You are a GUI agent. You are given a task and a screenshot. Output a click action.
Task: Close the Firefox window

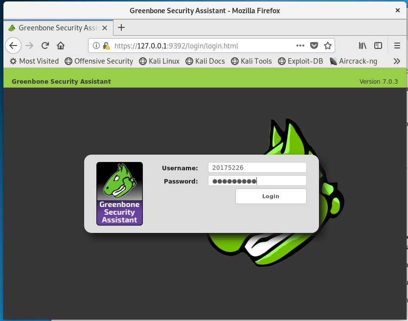(398, 10)
